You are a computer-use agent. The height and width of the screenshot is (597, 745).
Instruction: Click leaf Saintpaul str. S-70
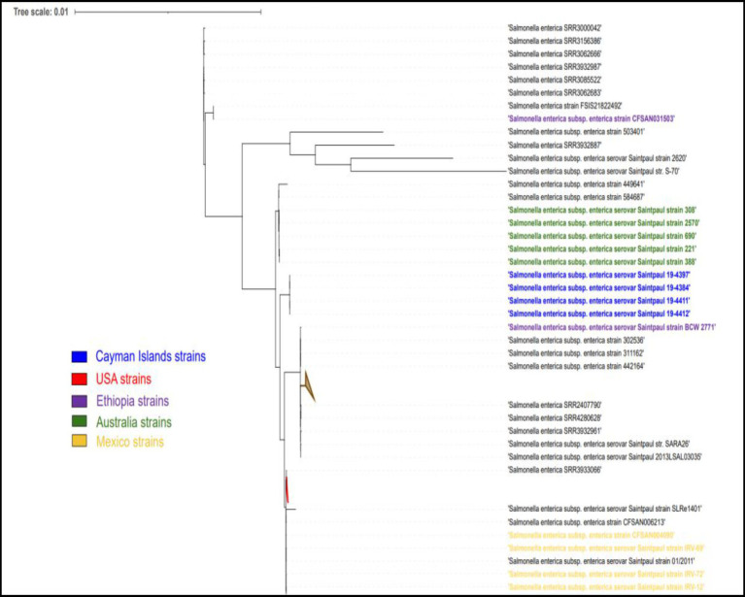pyautogui.click(x=593, y=171)
